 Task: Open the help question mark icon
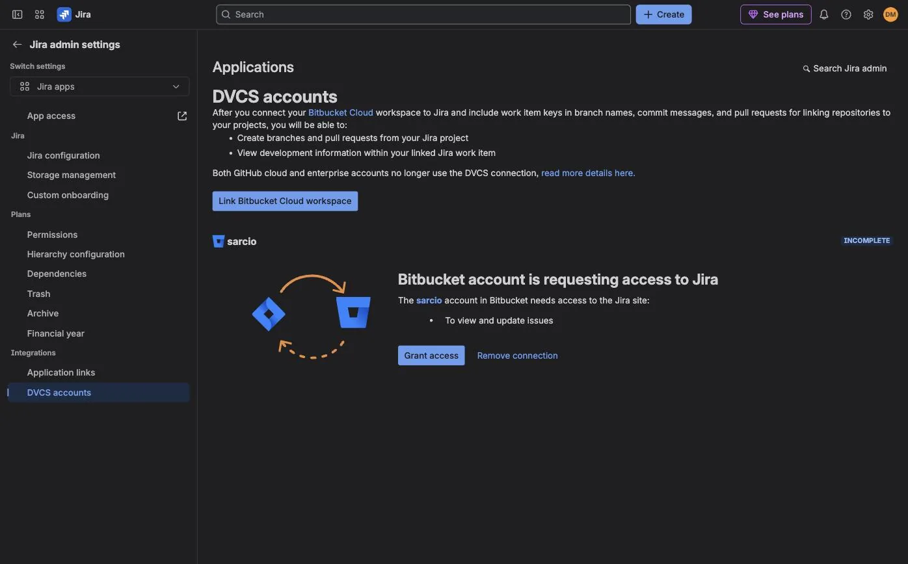click(x=846, y=14)
